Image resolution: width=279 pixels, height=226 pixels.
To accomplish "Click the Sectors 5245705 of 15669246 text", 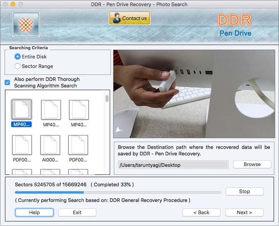I will tap(51, 185).
